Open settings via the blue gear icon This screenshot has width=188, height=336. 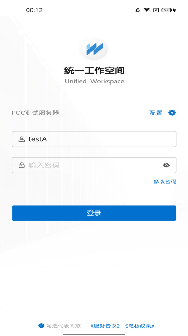click(x=172, y=113)
